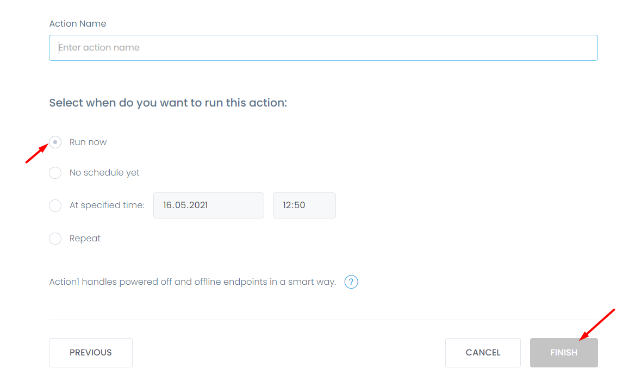
Task: Open the help question mark icon
Action: [x=351, y=282]
